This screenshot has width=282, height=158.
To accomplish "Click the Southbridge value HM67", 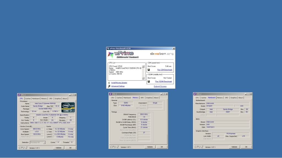I will (x=228, y=112).
